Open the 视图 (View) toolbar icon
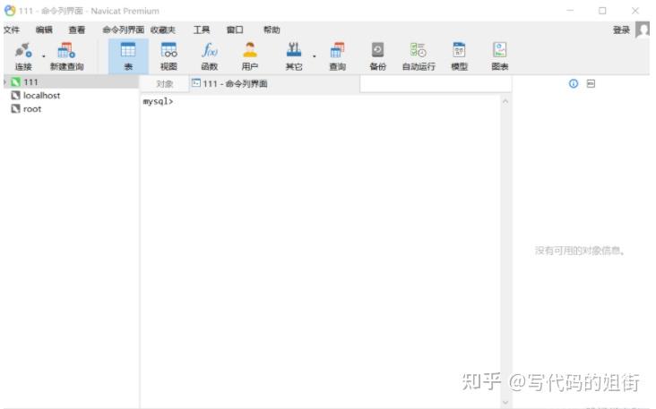 (x=168, y=56)
